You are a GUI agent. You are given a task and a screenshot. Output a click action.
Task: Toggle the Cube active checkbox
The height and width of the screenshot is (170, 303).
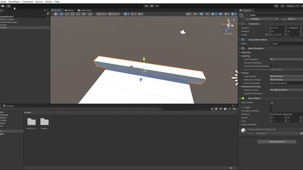tap(247, 15)
